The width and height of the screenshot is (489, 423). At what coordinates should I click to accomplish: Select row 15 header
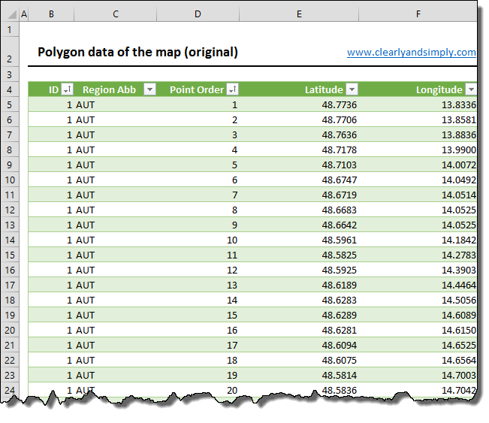(x=10, y=255)
